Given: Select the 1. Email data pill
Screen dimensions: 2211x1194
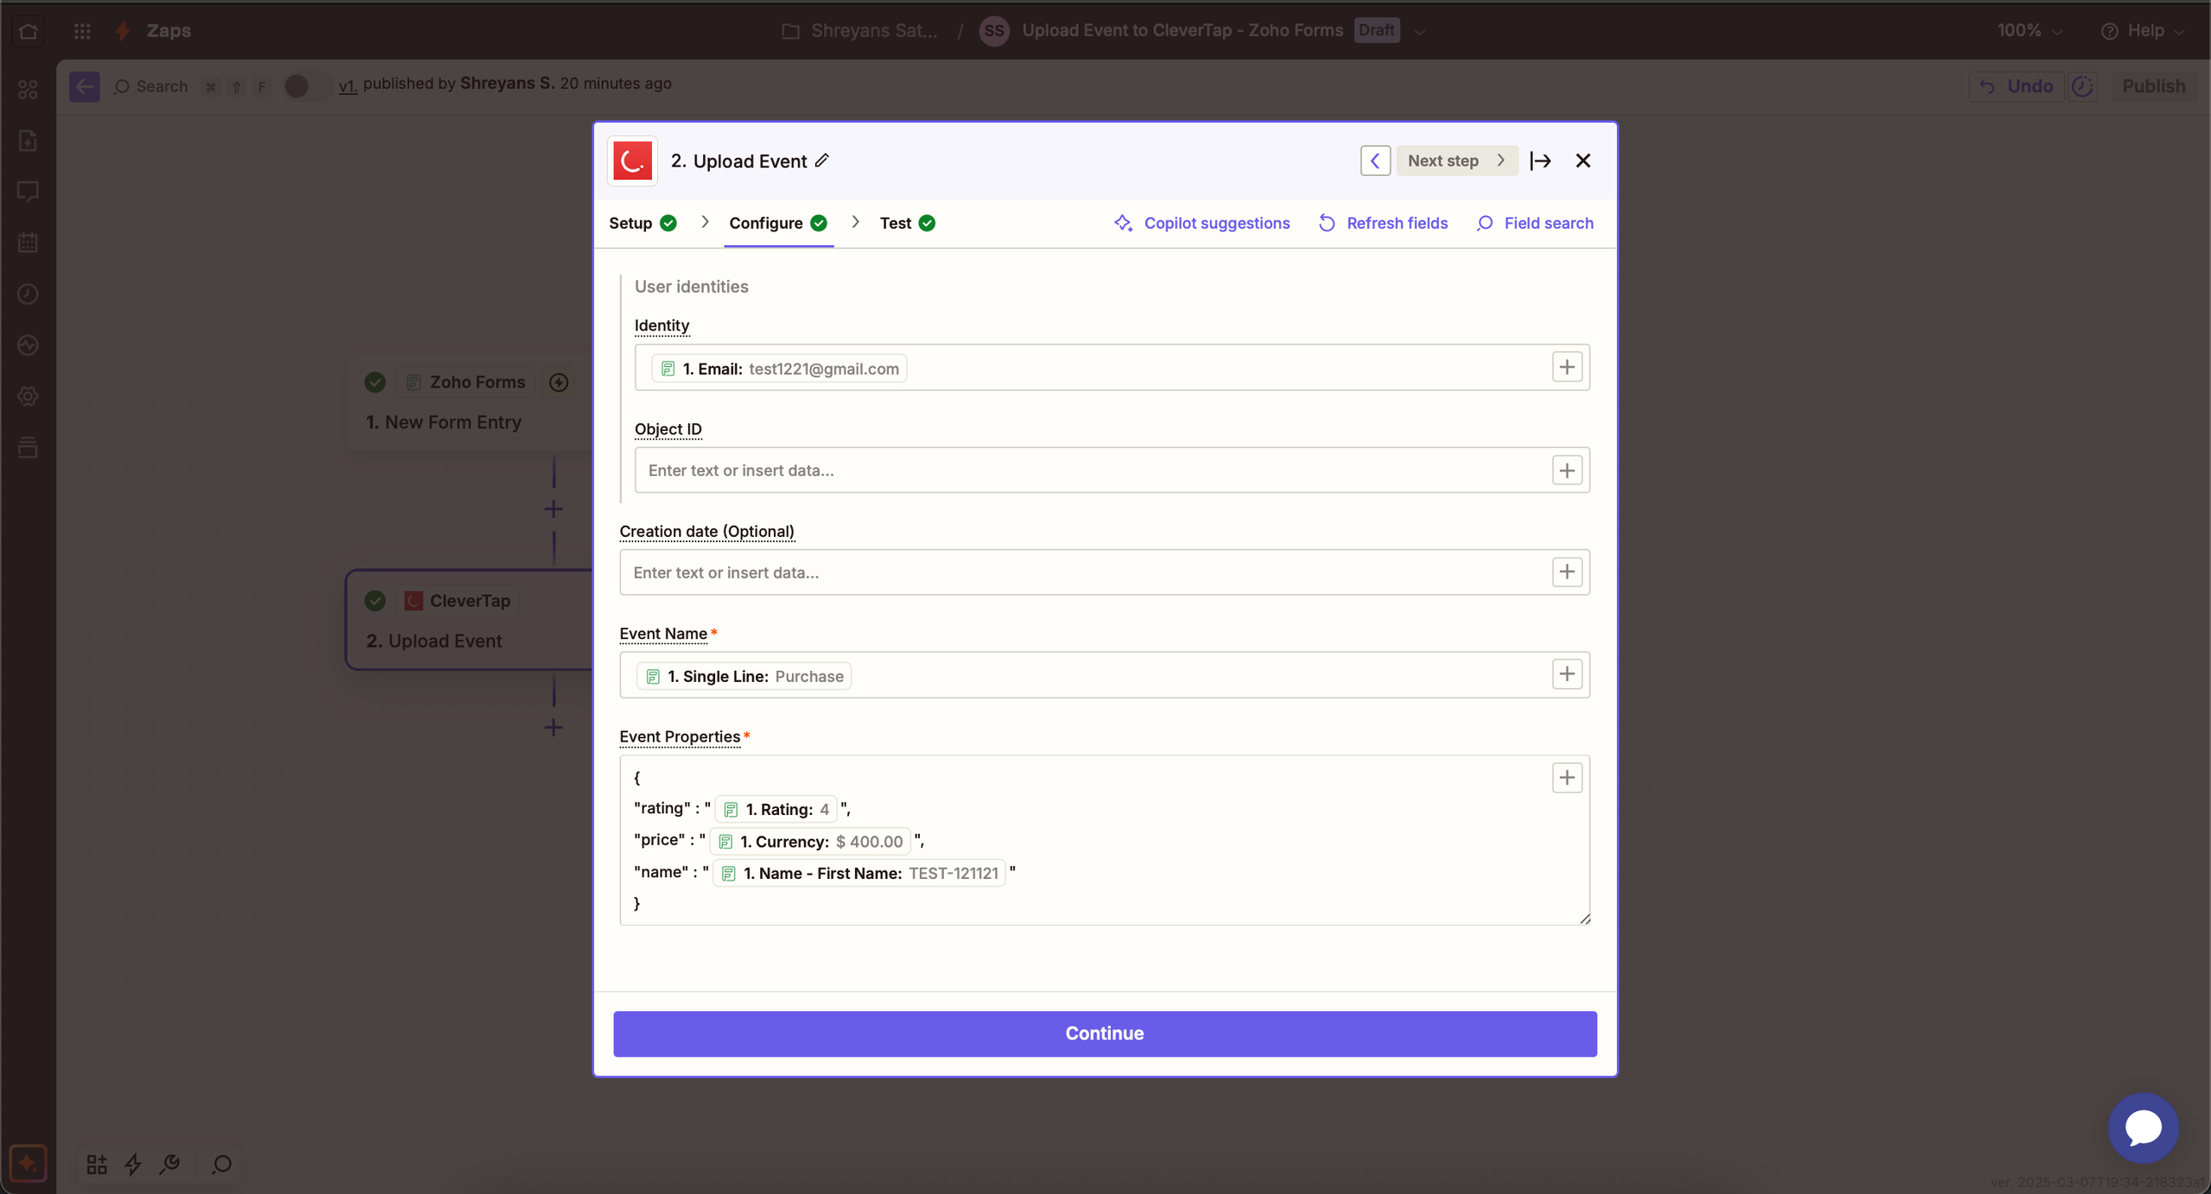Looking at the screenshot, I should [x=779, y=369].
